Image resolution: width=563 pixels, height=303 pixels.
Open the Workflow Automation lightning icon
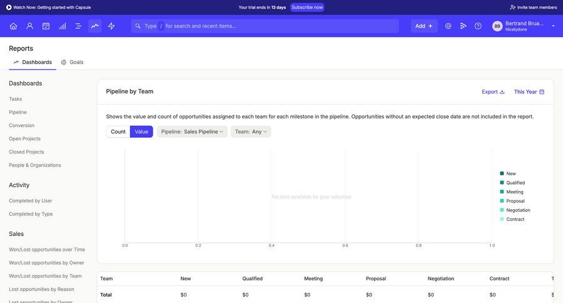[111, 26]
